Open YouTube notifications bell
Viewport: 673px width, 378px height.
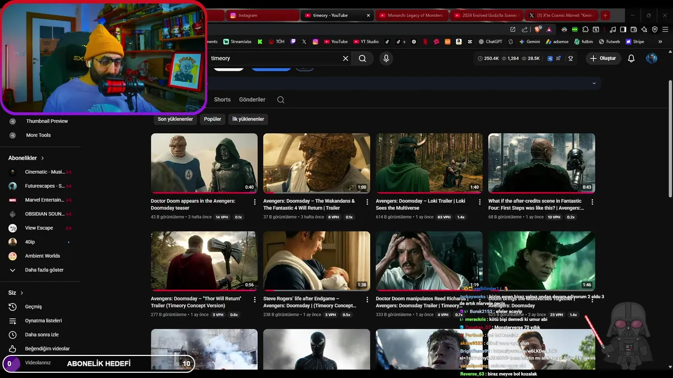point(631,58)
